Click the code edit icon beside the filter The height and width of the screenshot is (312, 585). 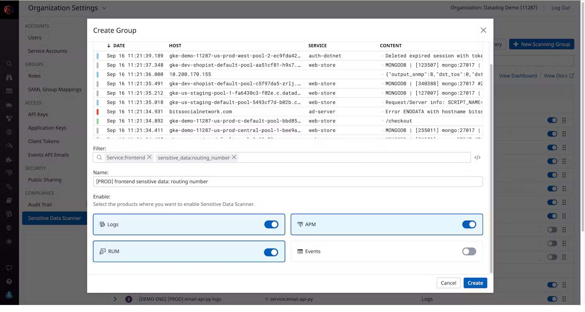(x=477, y=158)
